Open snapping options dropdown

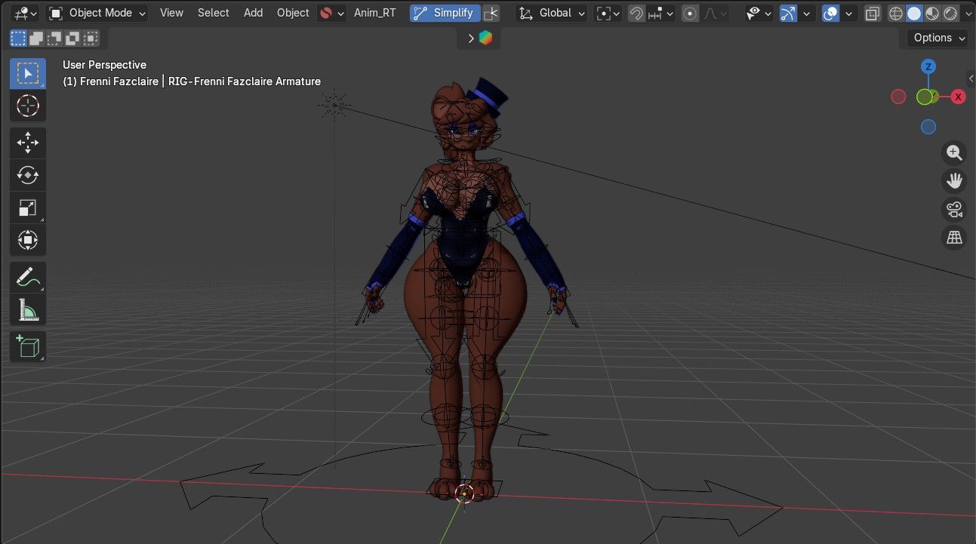(661, 13)
